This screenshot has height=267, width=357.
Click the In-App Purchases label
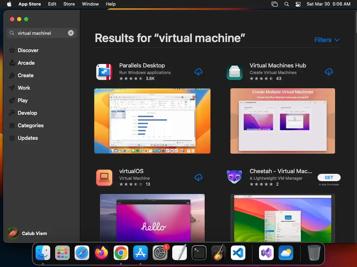(329, 185)
